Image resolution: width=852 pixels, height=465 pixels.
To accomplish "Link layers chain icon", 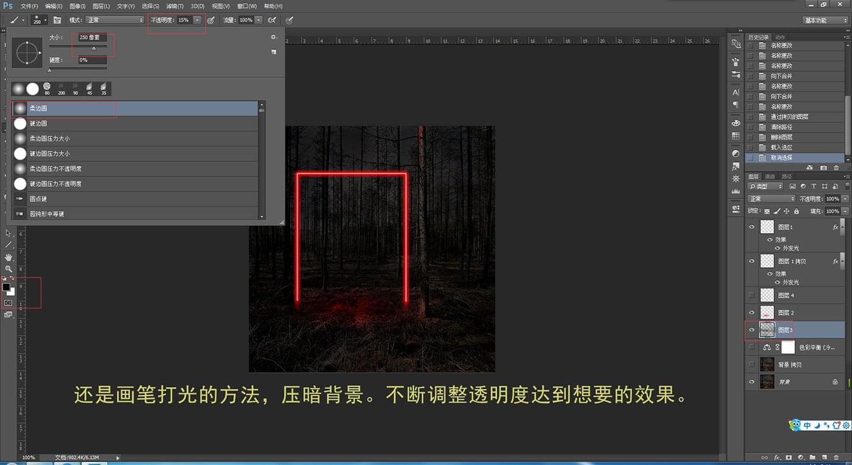I will tap(765, 457).
